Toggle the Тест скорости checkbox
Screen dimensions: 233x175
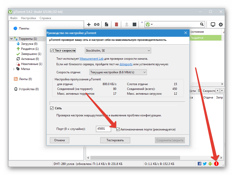[52, 51]
